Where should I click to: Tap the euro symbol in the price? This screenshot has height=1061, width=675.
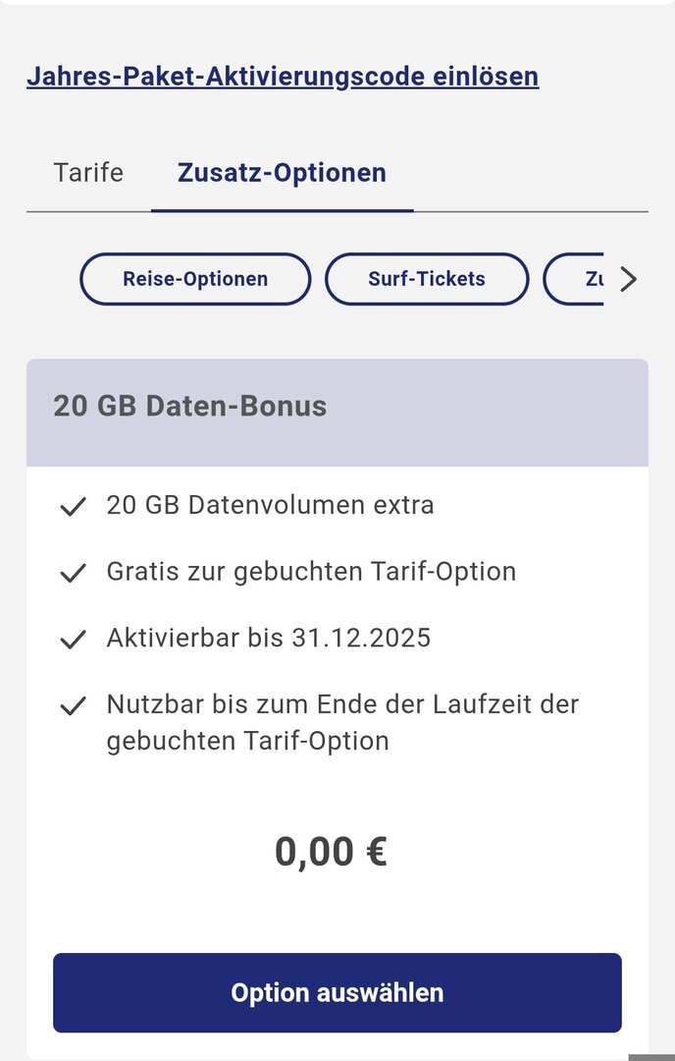[376, 852]
